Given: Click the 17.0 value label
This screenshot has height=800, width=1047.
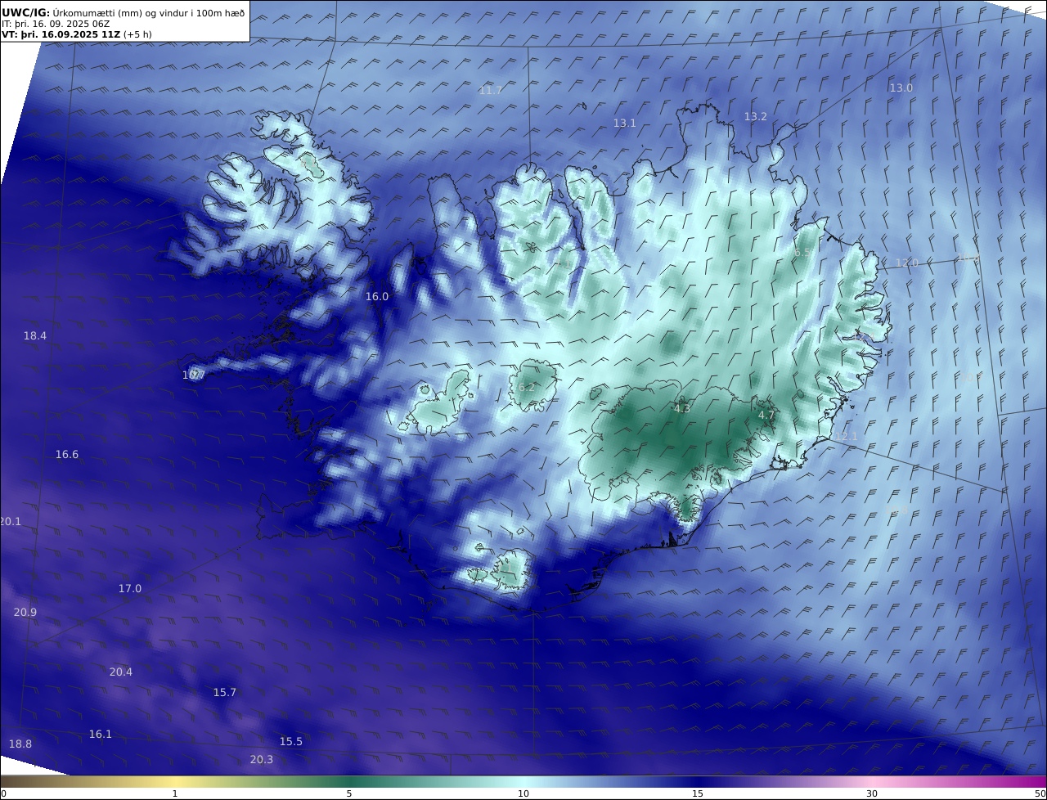Looking at the screenshot, I should tap(130, 589).
